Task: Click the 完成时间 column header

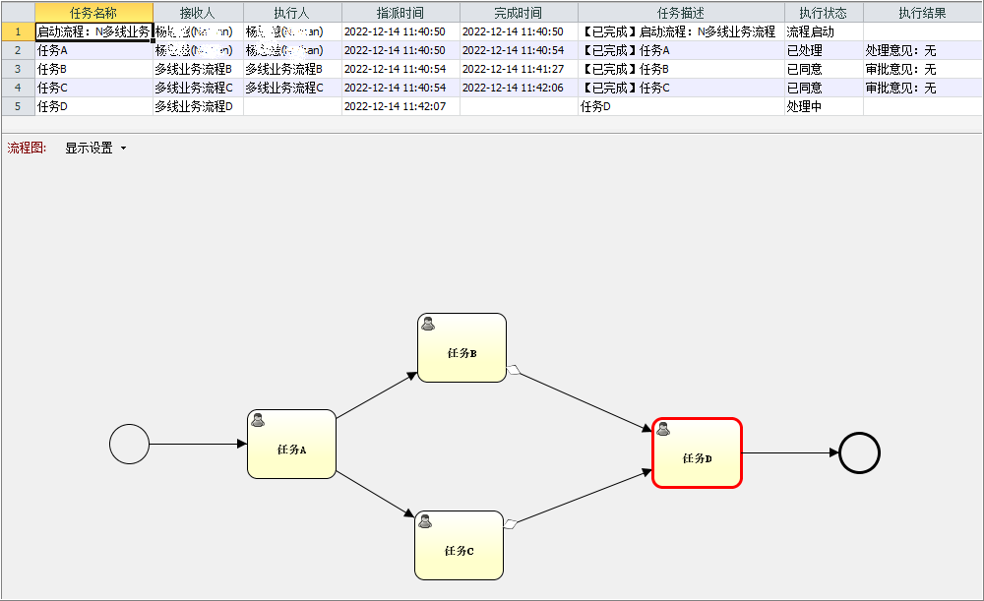Action: (x=519, y=13)
